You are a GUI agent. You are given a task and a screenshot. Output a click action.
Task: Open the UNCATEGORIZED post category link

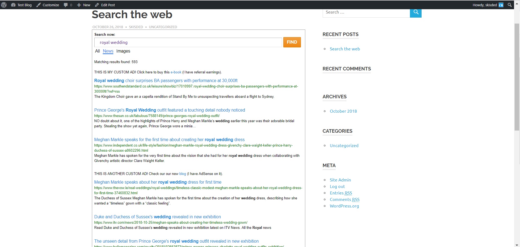click(x=163, y=27)
